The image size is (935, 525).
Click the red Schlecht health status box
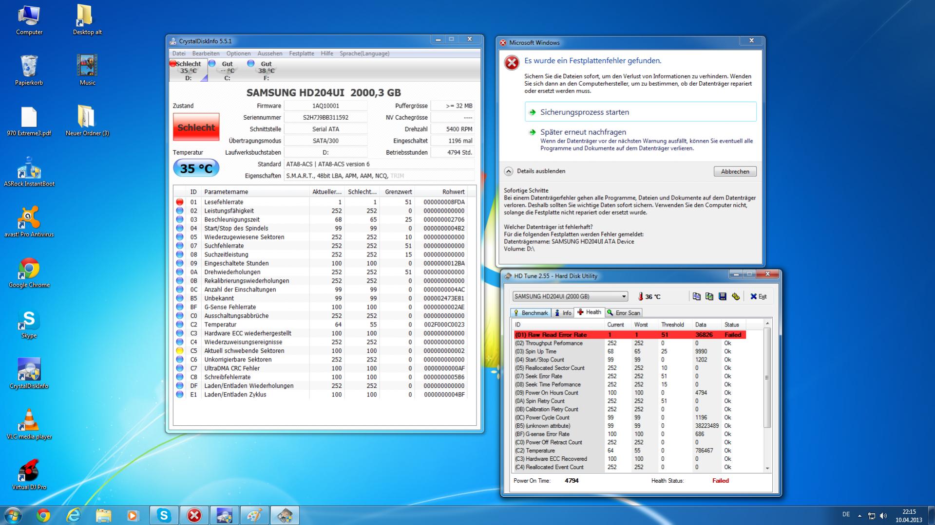tap(196, 127)
